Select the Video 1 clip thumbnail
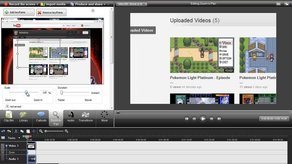The height and width of the screenshot is (164, 292). [x=31, y=146]
